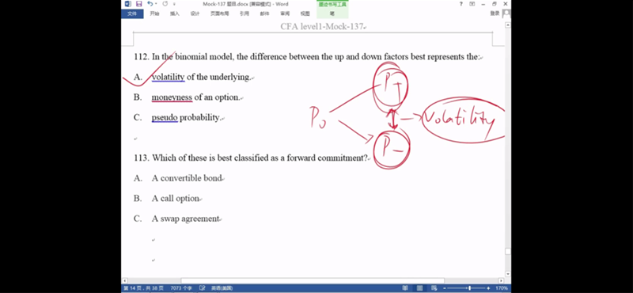
Task: Click the zoom out minus button
Action: (x=445, y=288)
